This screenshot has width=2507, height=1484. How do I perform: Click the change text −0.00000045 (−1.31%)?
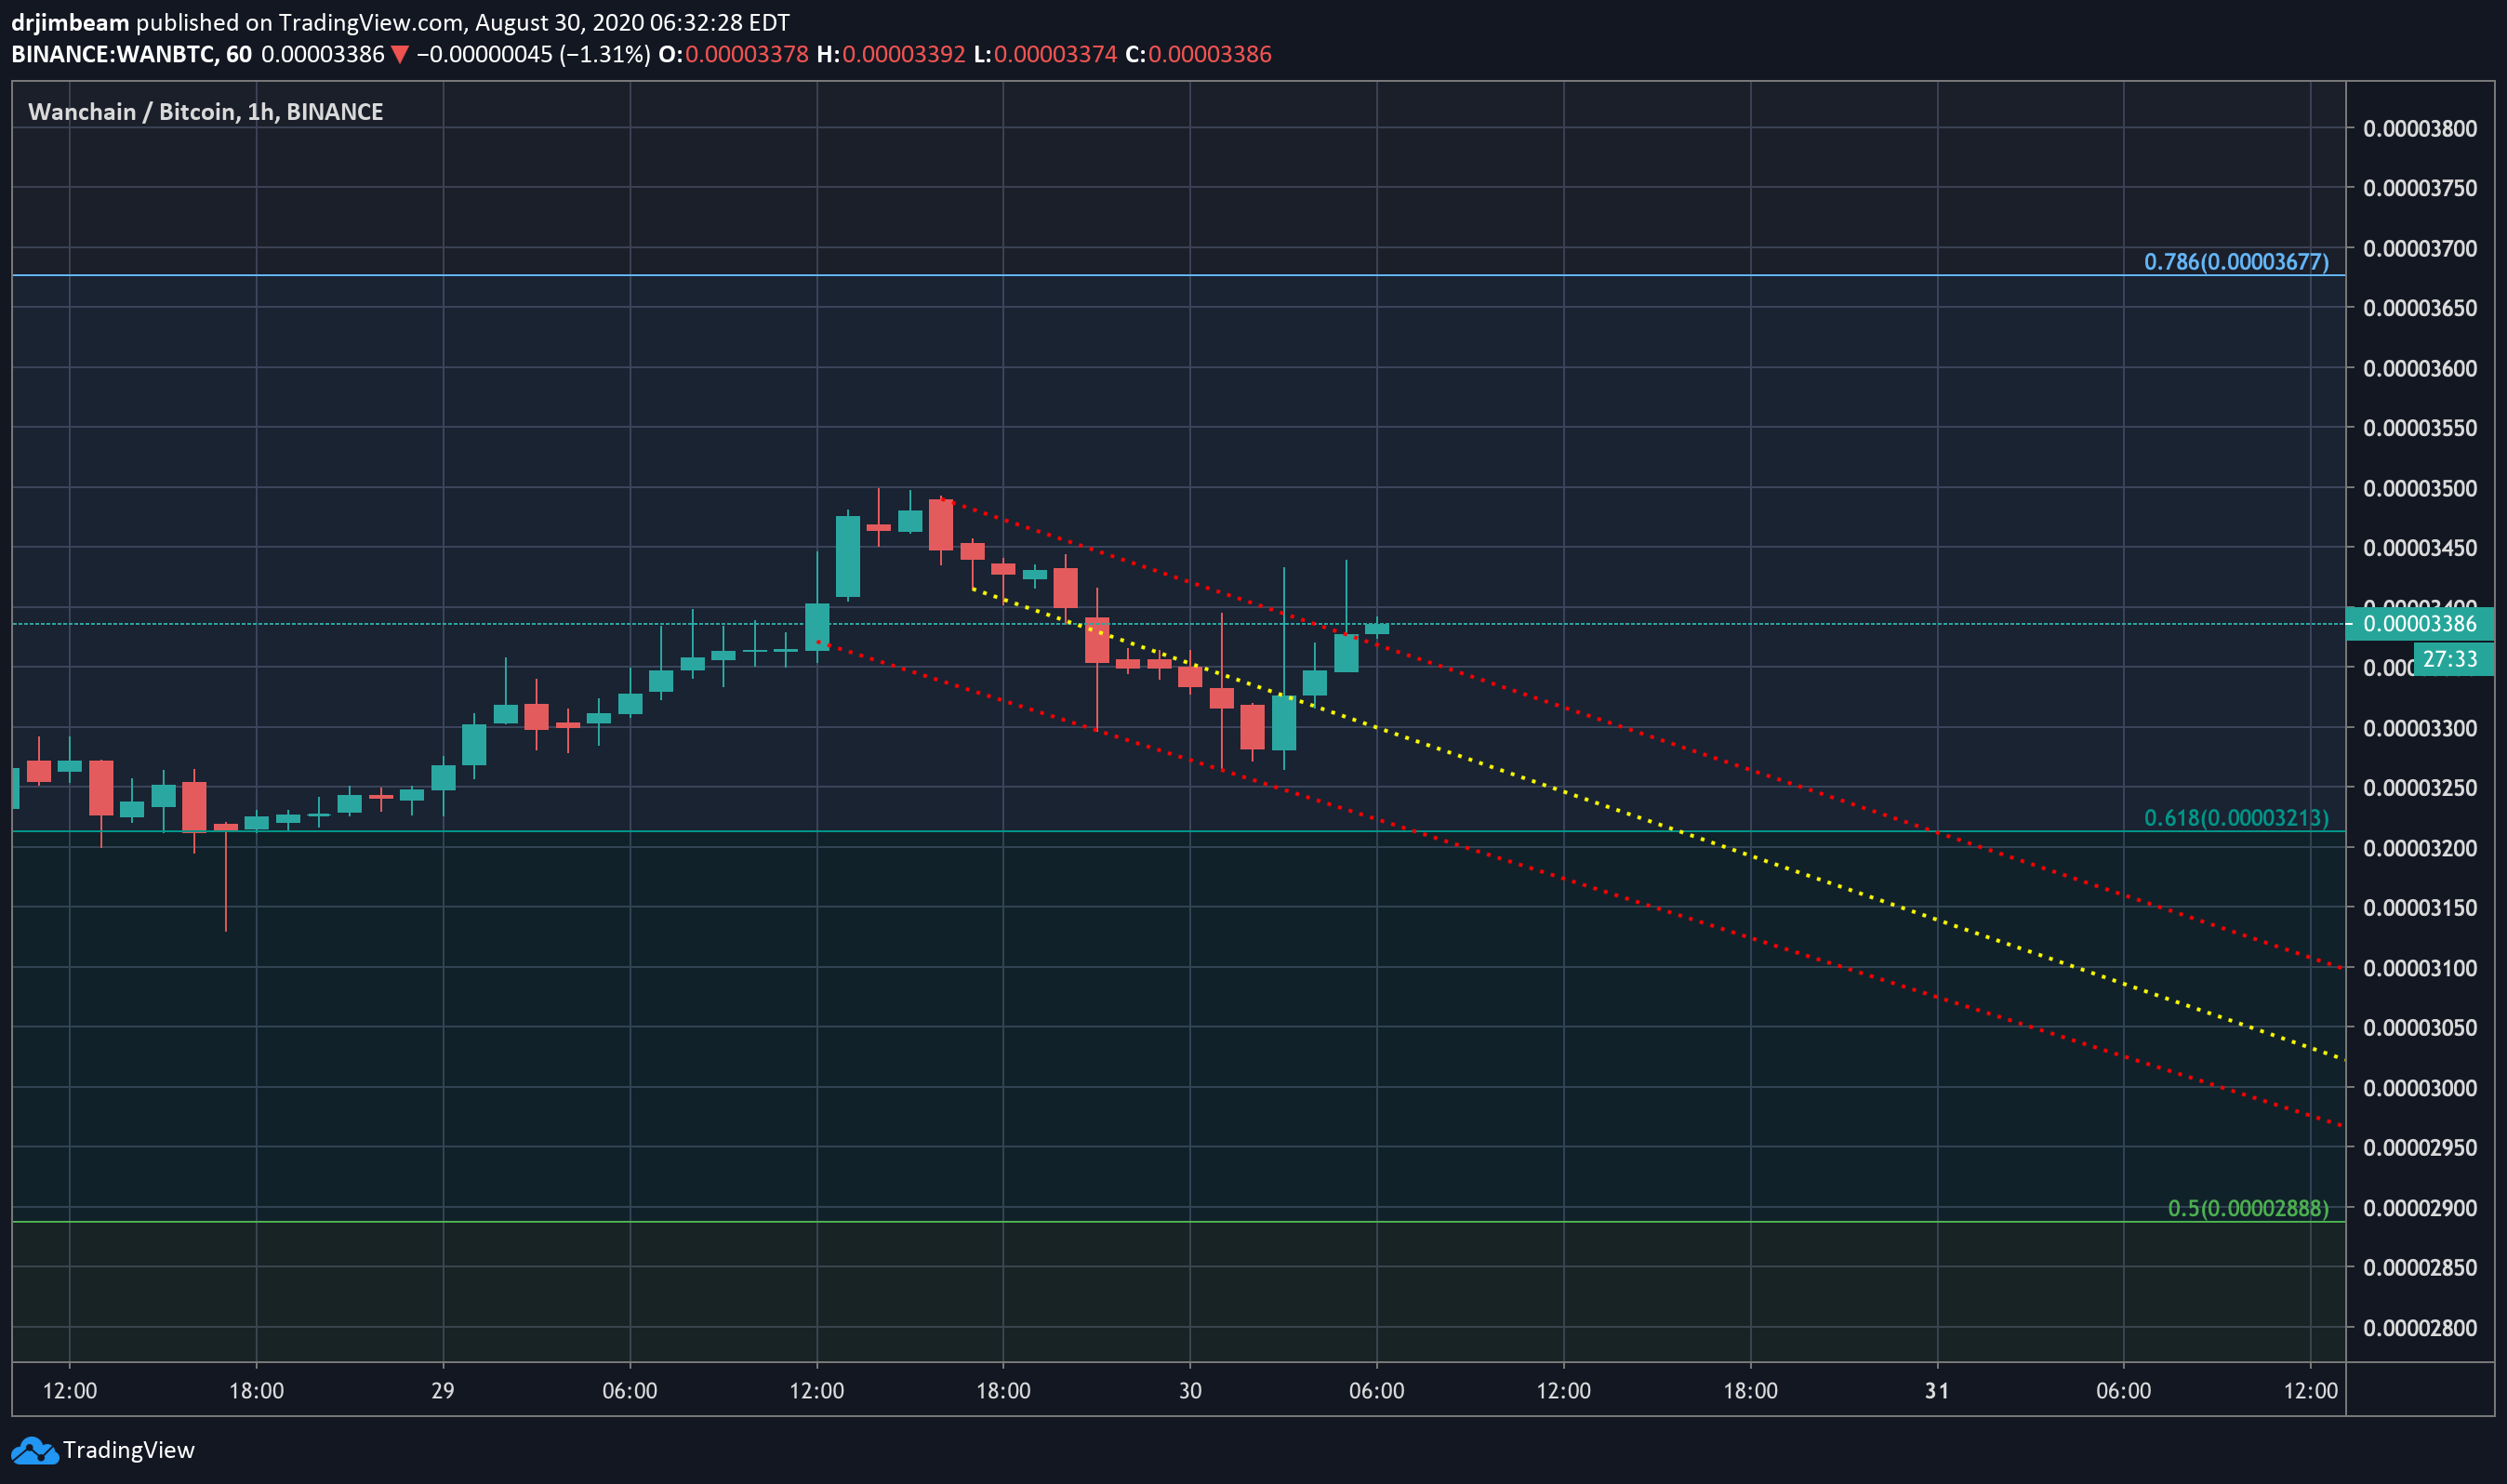[x=533, y=54]
